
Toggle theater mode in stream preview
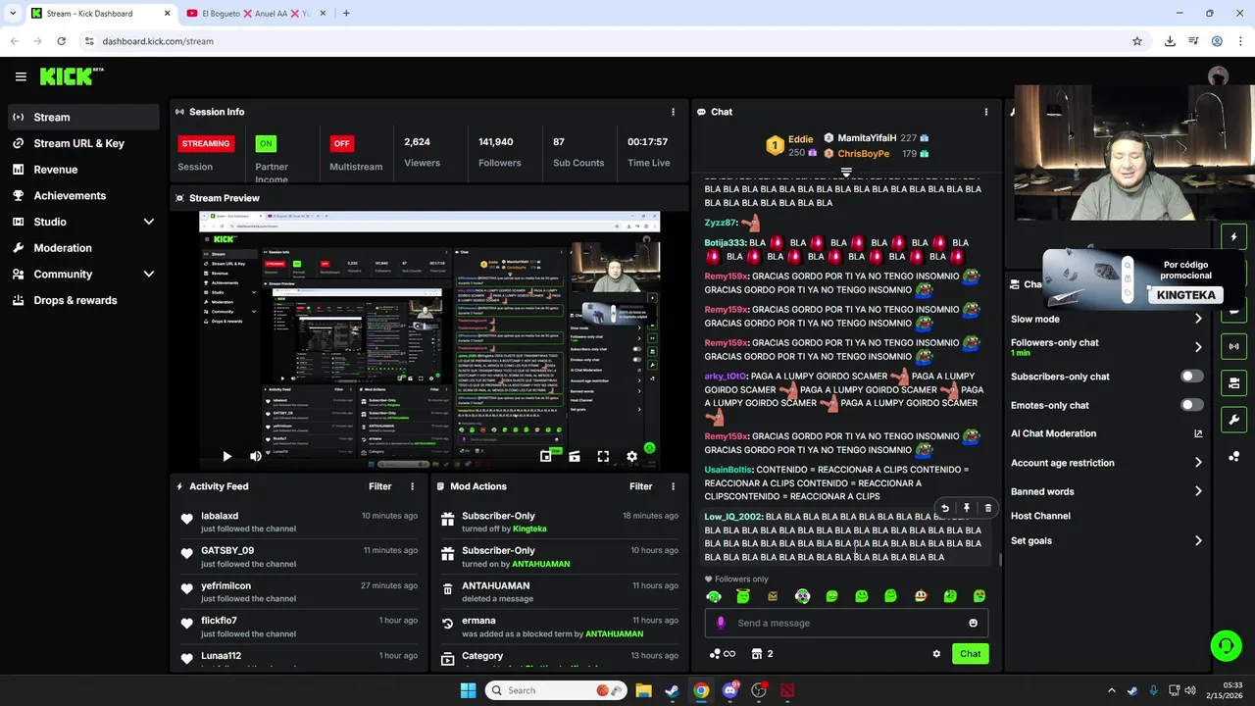(x=575, y=456)
